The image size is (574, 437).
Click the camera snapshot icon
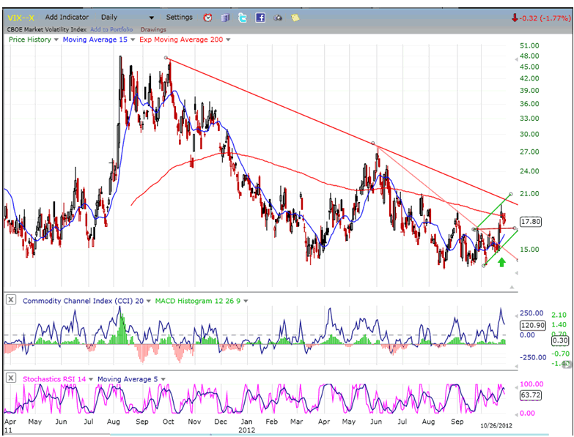[x=278, y=18]
